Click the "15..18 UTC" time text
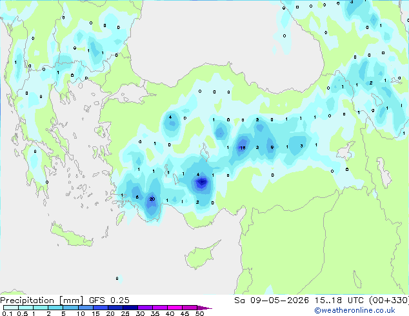The image size is (409, 316). [339, 301]
